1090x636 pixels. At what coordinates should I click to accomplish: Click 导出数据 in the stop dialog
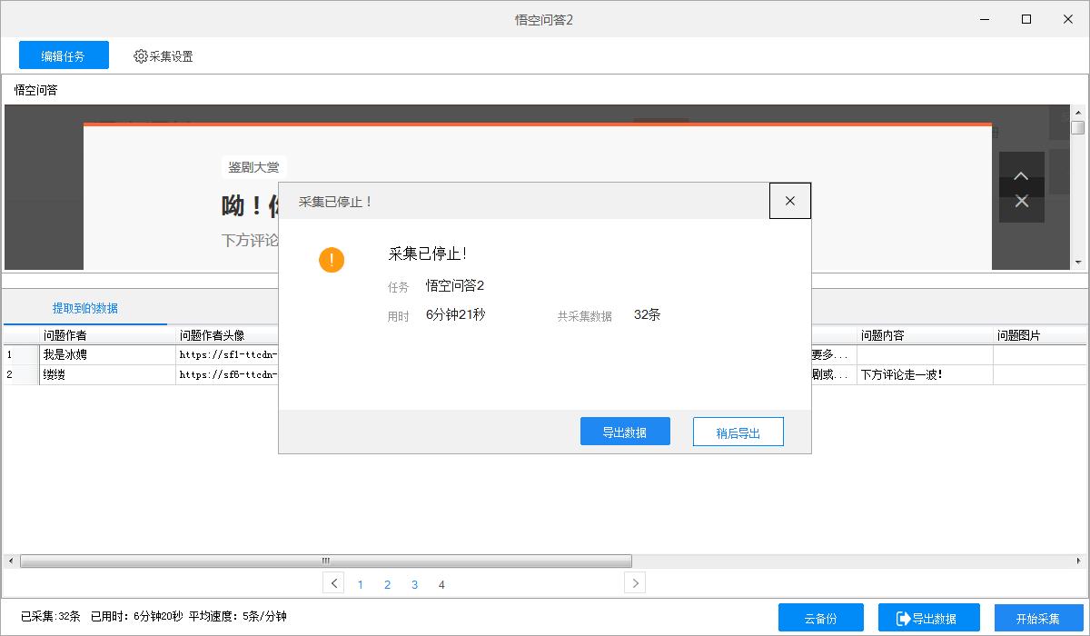tap(625, 431)
